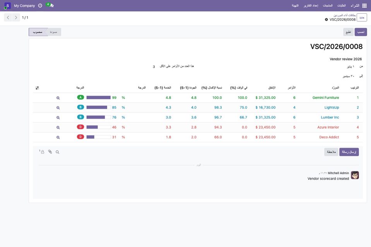Screen dimensions: 371x247
Task: Open the المنتجات (Products) menu
Action: [328, 5]
